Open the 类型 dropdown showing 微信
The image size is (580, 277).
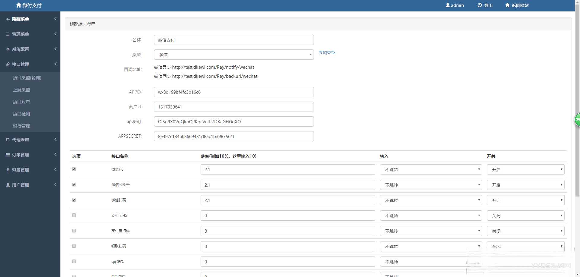[234, 55]
